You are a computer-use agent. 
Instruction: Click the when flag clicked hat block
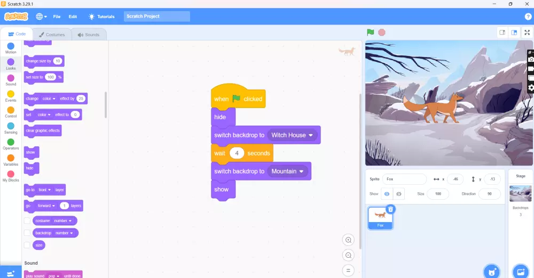tap(238, 97)
